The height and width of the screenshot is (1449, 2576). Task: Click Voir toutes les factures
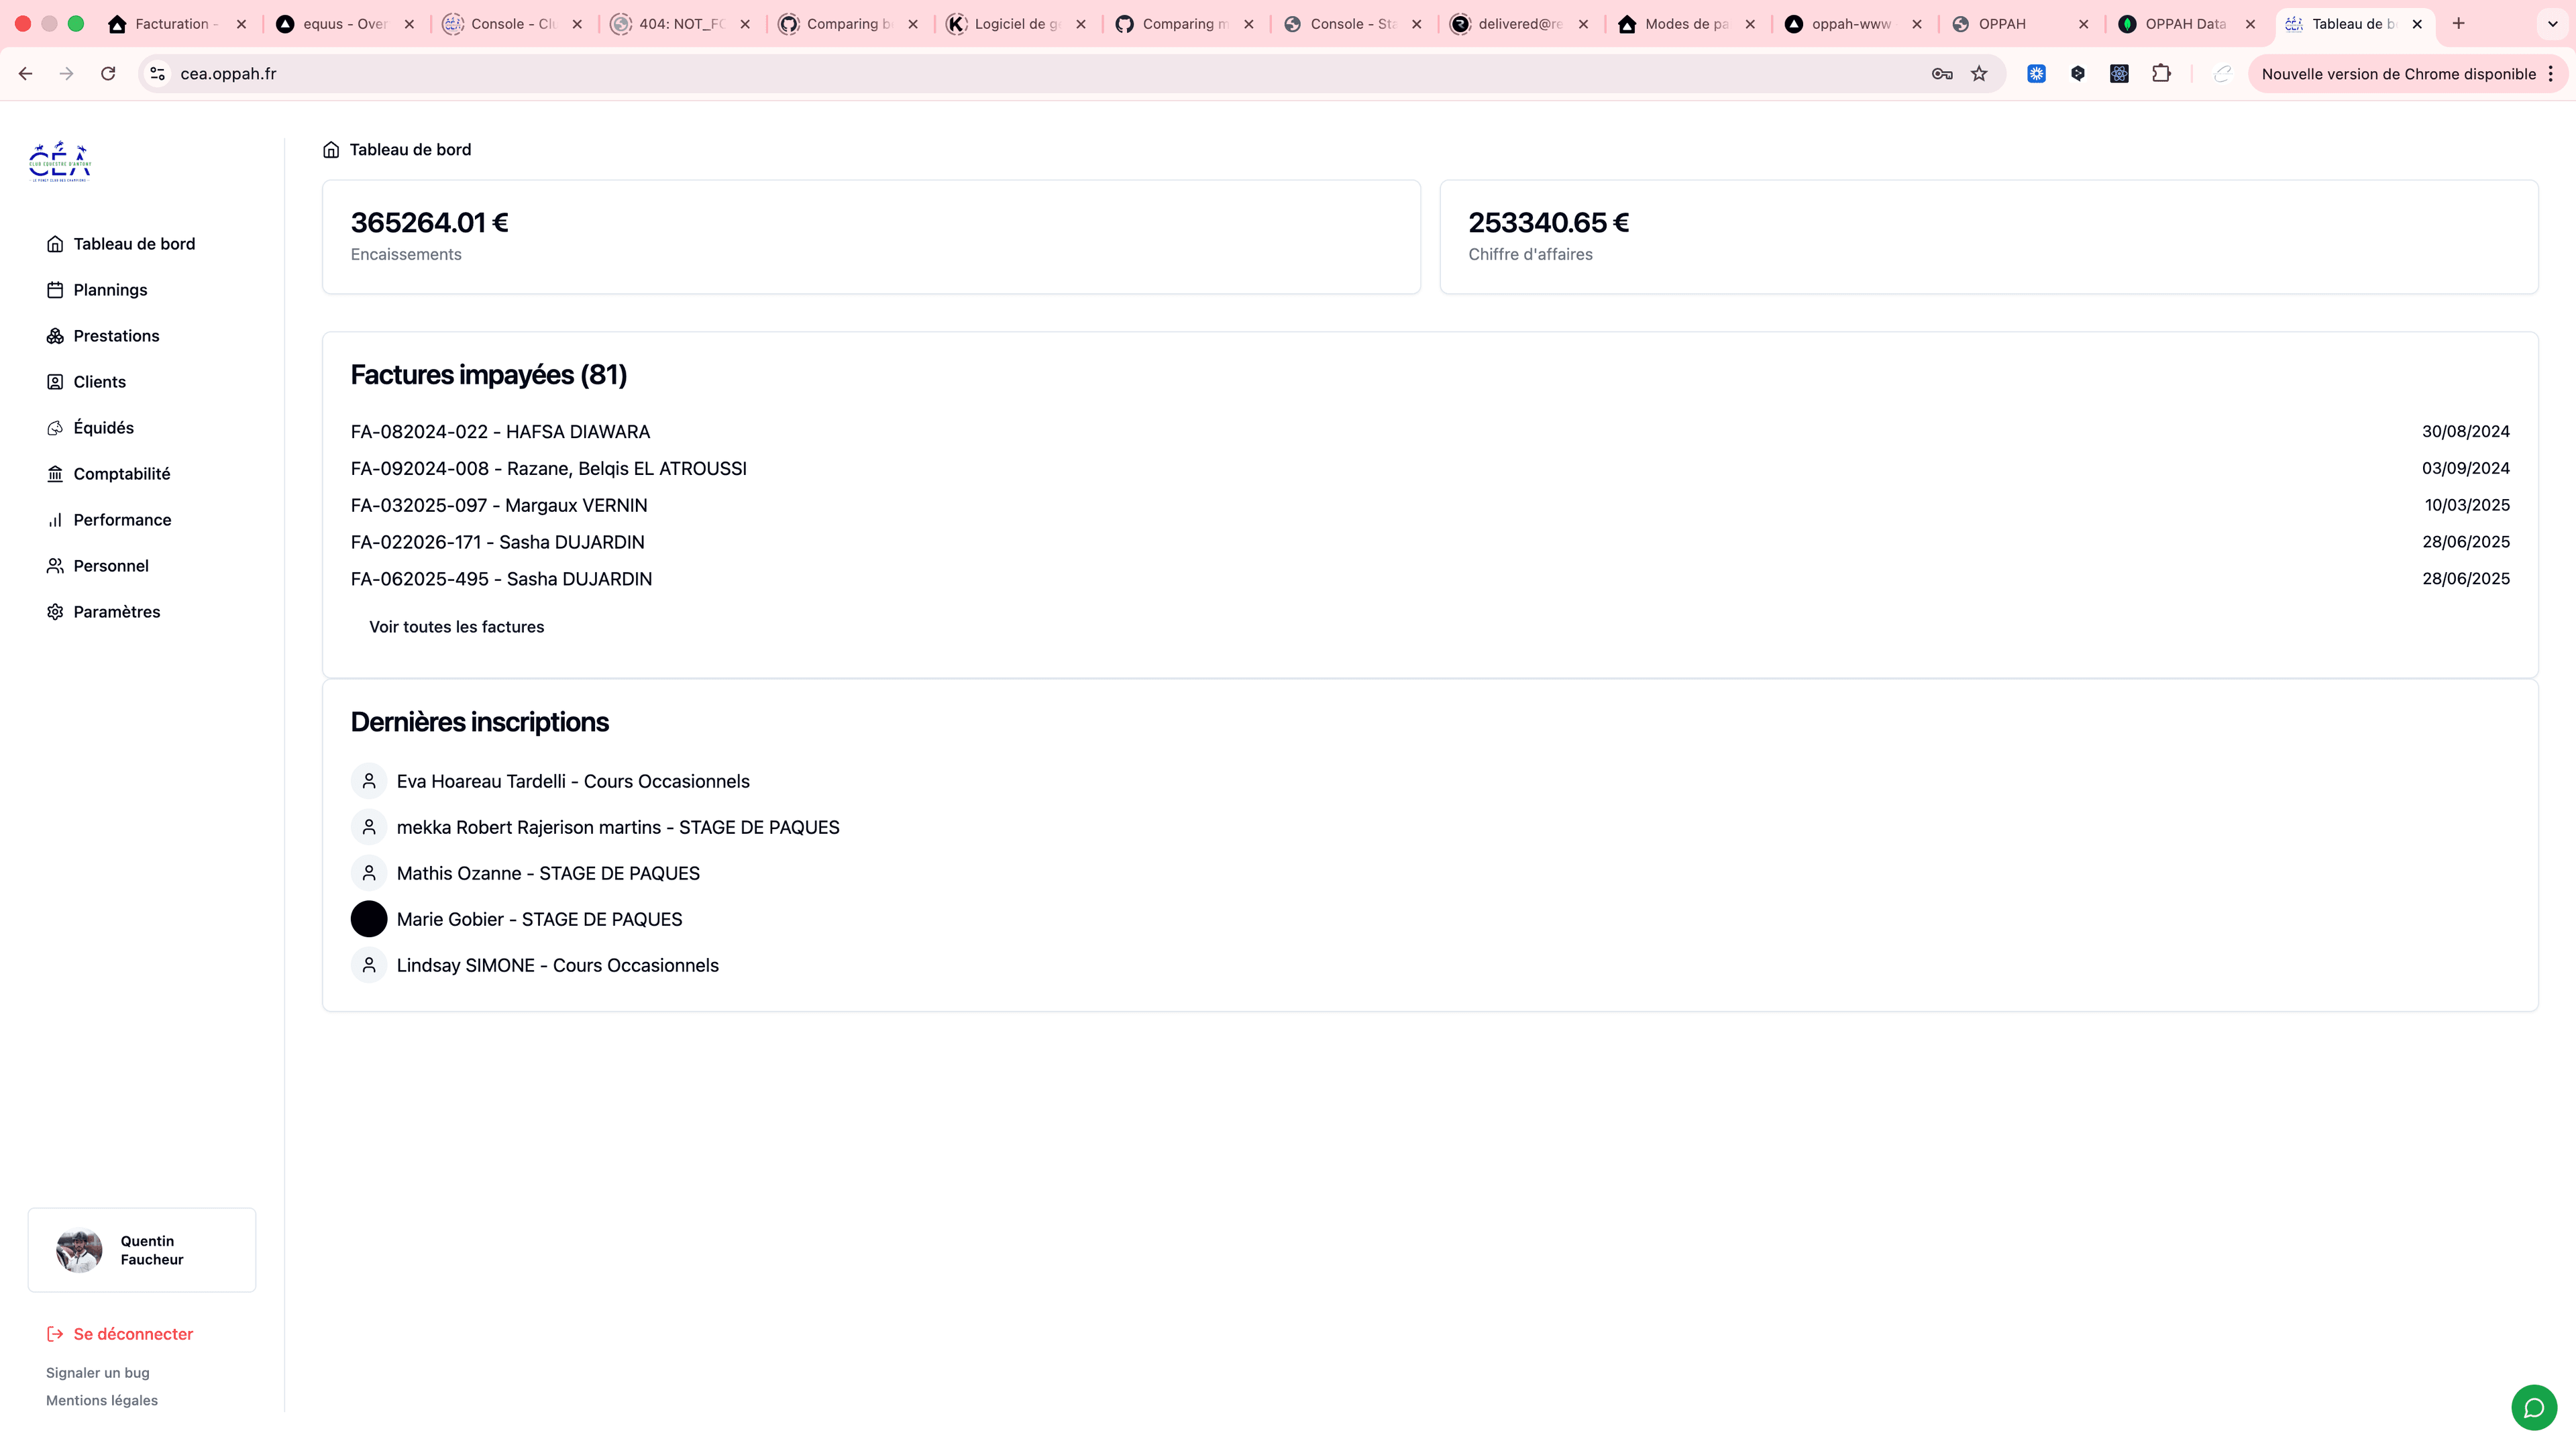[456, 627]
